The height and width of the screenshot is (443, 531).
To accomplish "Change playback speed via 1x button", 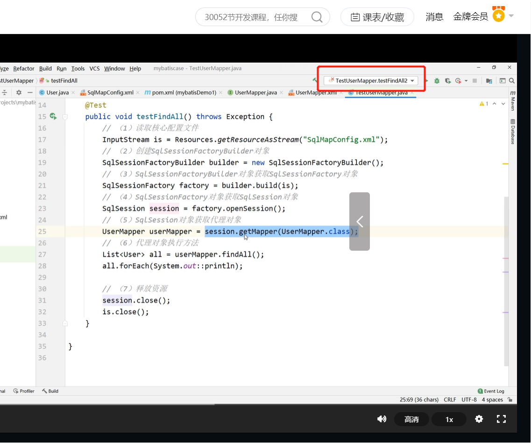I will point(449,419).
